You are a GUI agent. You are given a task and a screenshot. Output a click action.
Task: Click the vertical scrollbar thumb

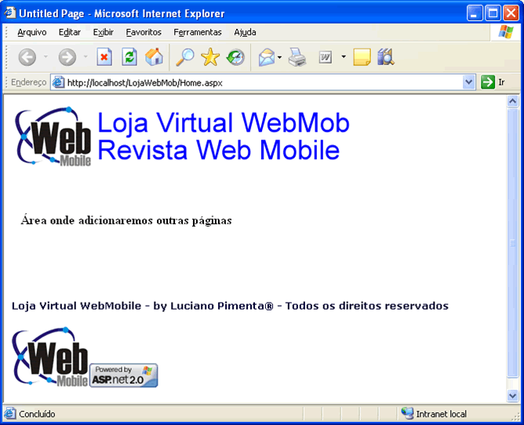(513, 243)
